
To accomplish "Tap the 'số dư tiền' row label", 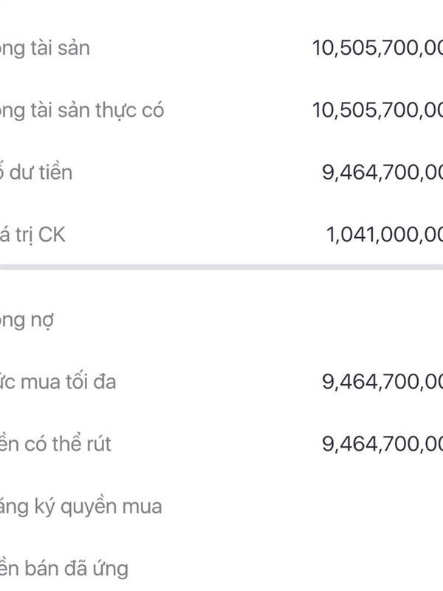I will point(35,173).
